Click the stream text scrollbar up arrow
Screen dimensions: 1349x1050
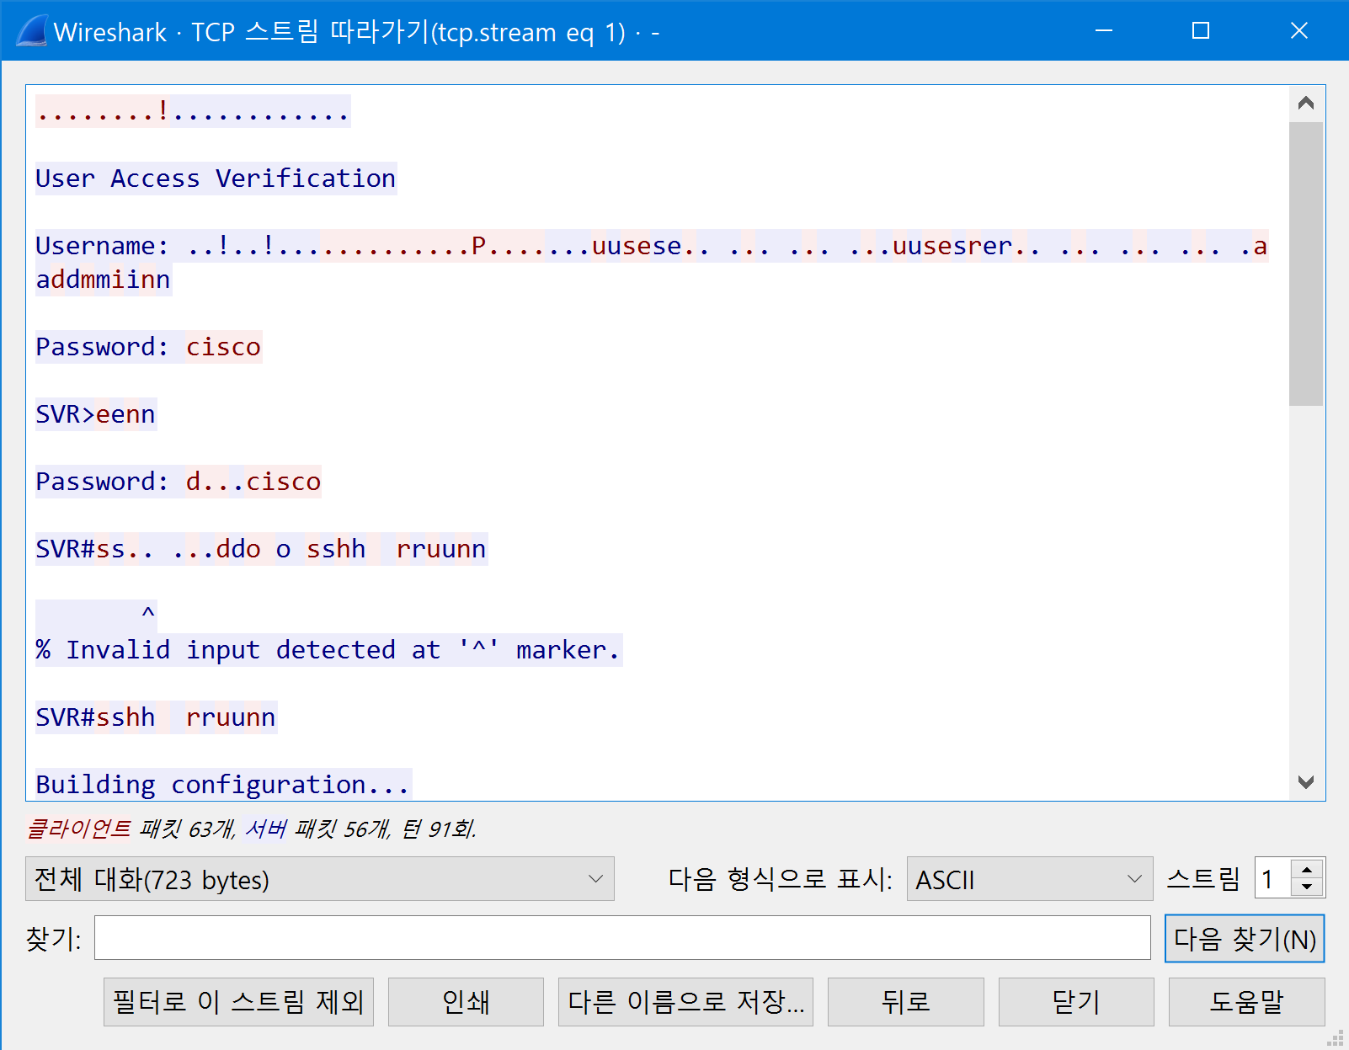tap(1306, 104)
